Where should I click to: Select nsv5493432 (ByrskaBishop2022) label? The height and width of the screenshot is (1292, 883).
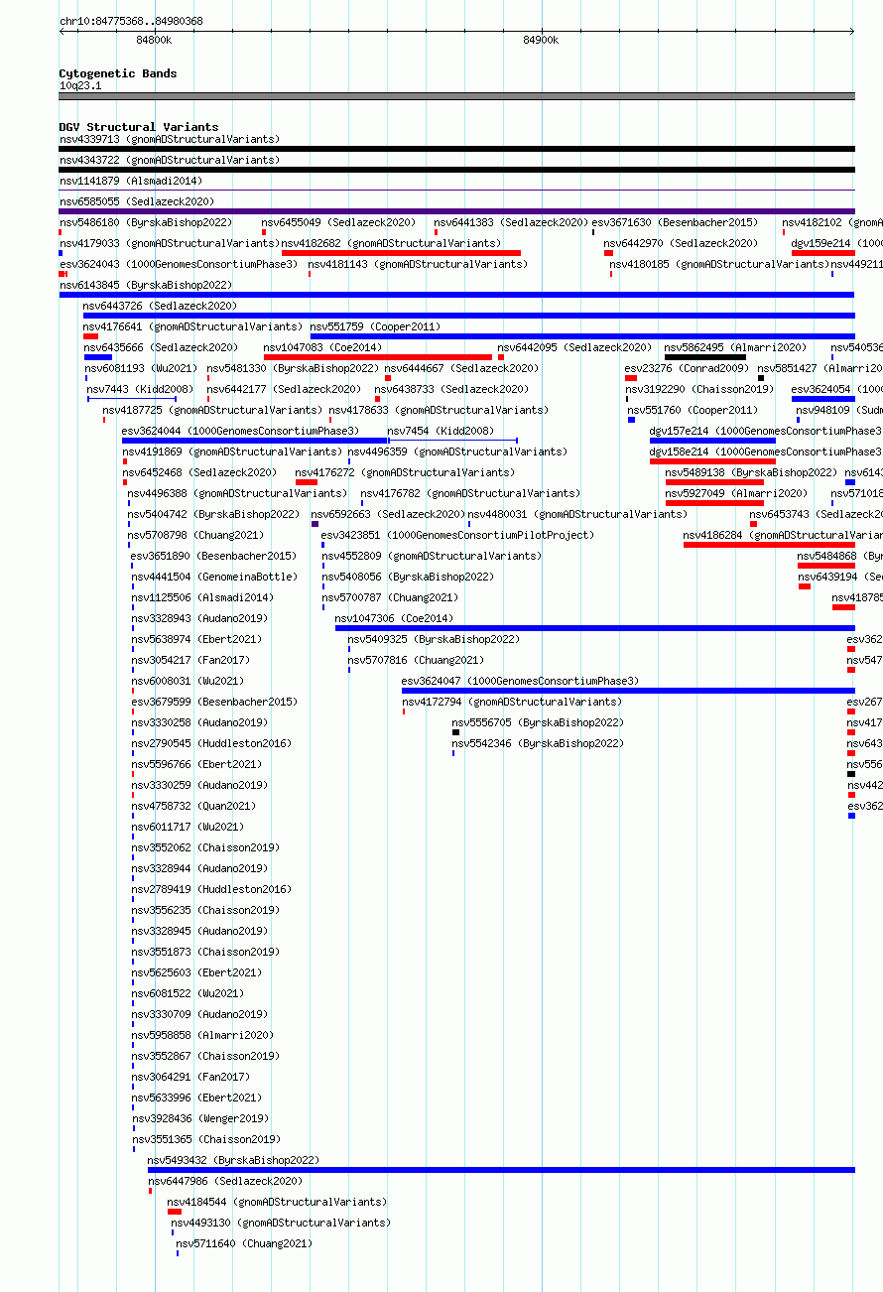pos(234,1160)
